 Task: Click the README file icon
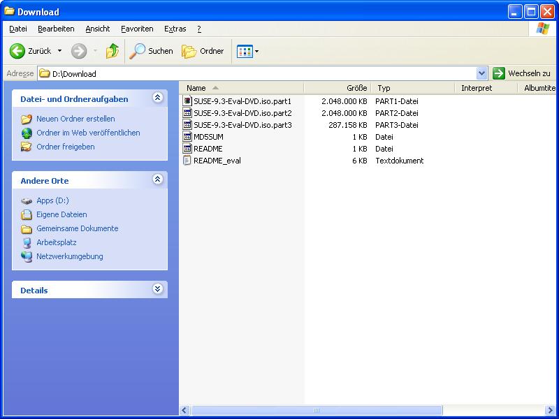pos(187,149)
